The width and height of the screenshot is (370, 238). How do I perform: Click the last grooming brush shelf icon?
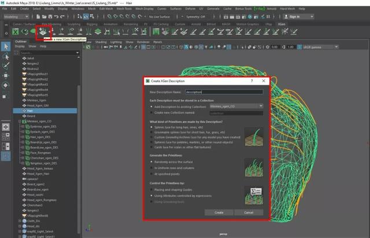click(x=294, y=31)
